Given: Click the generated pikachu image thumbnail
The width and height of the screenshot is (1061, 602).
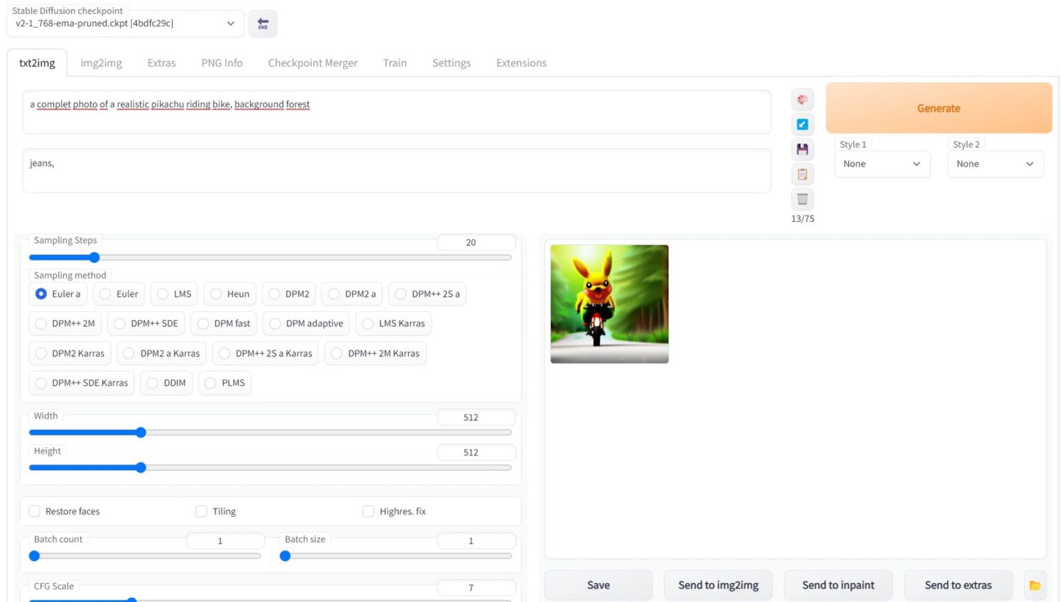Looking at the screenshot, I should point(609,304).
